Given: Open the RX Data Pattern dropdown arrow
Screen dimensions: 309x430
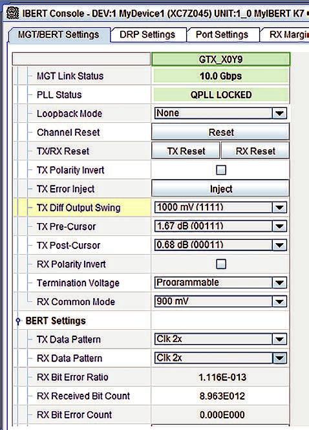Looking at the screenshot, I should point(279,358).
